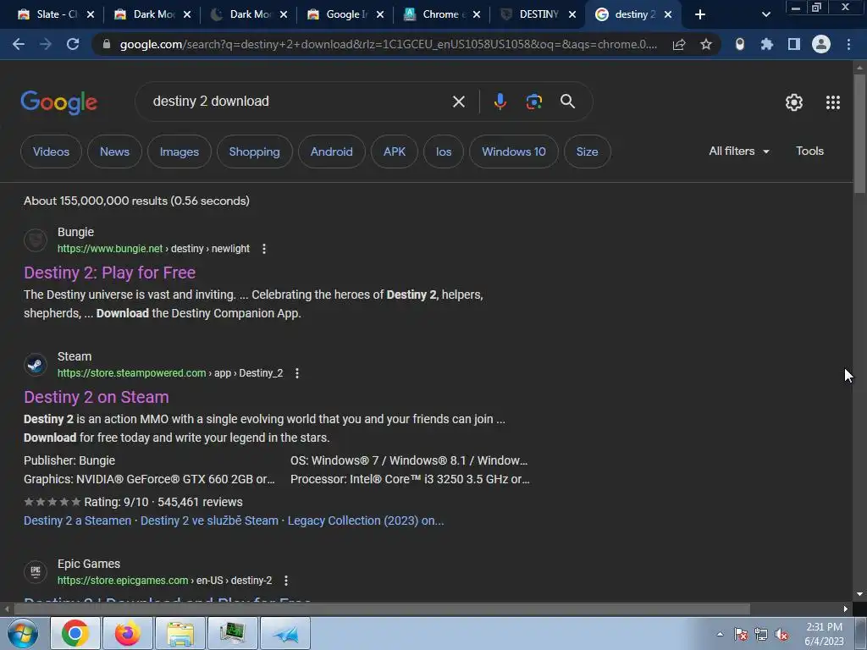Screen dimensions: 867x650
Task: Show hidden system tray icons
Action: (x=720, y=635)
